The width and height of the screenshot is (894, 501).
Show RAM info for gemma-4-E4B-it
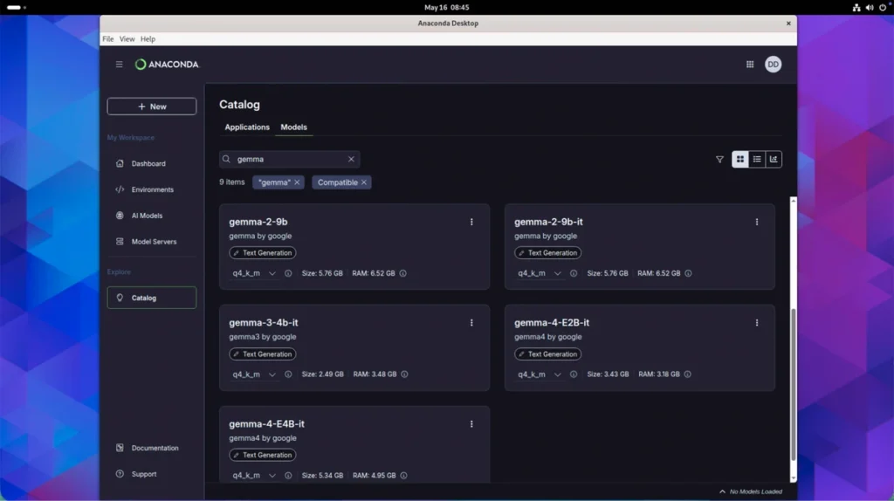tap(403, 476)
